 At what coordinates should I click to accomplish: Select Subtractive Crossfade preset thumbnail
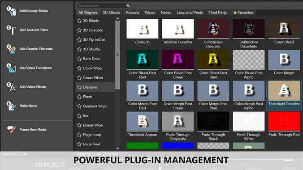[249, 29]
